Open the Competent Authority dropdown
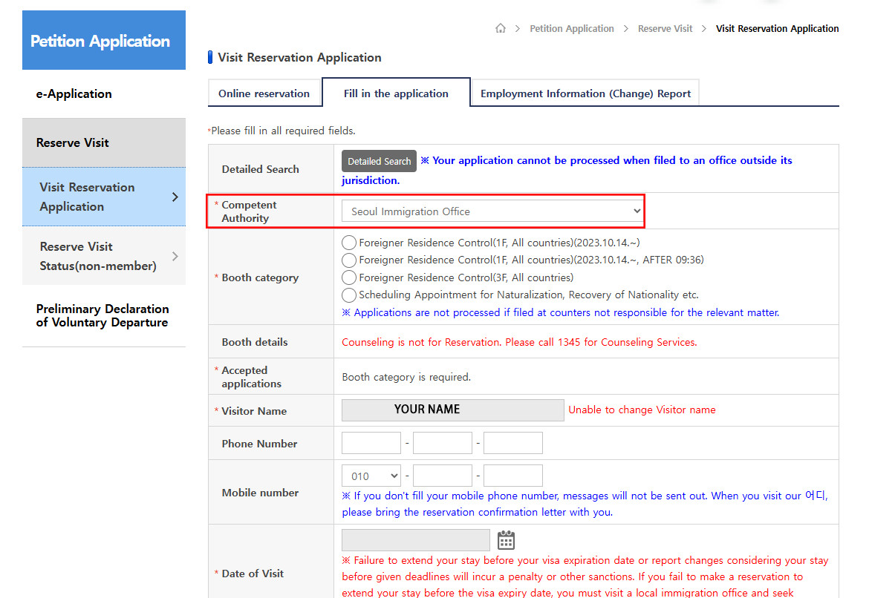895x598 pixels. [492, 211]
